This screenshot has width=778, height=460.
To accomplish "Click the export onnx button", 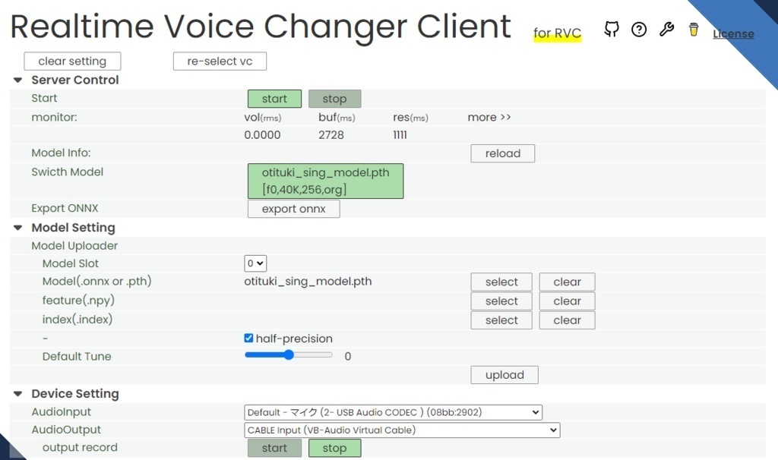I will [294, 209].
